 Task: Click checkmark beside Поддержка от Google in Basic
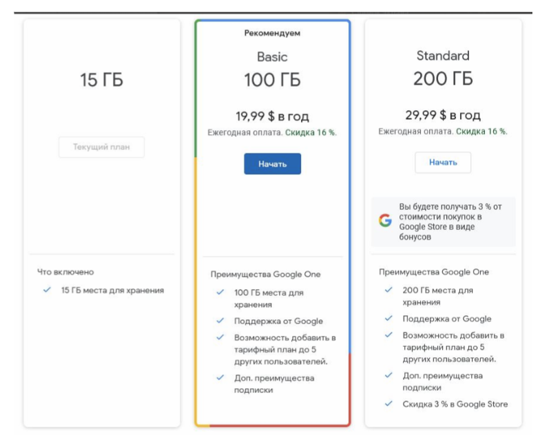click(220, 321)
